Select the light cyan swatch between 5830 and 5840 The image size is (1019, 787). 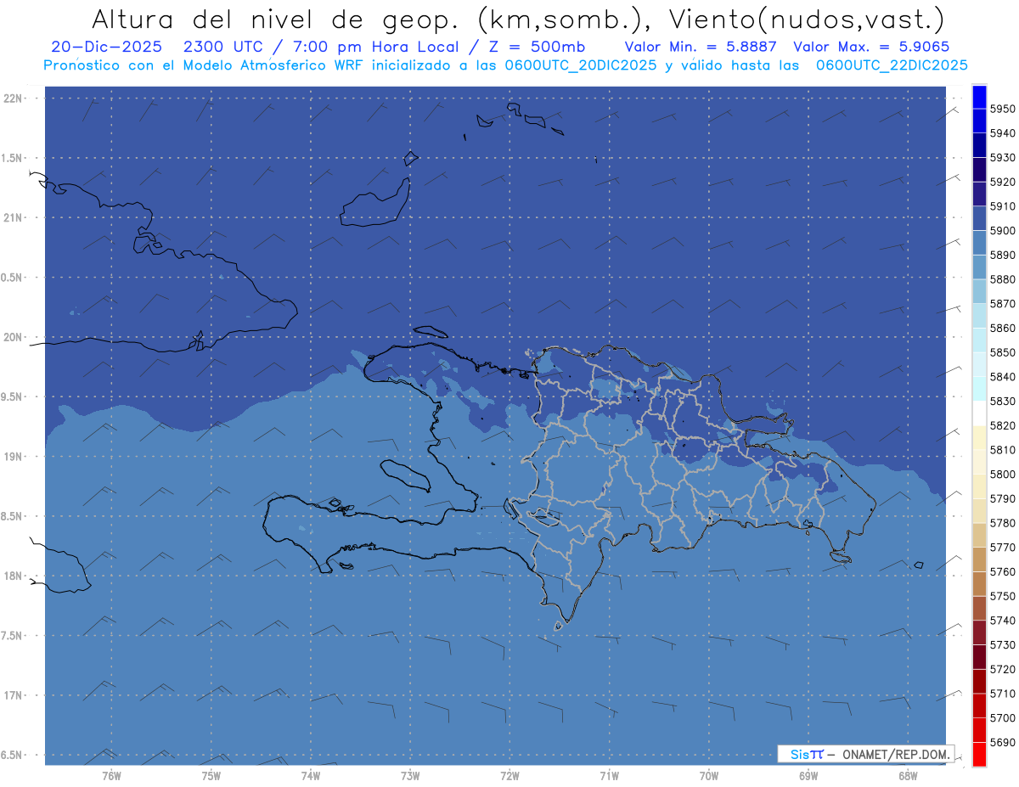tap(979, 389)
